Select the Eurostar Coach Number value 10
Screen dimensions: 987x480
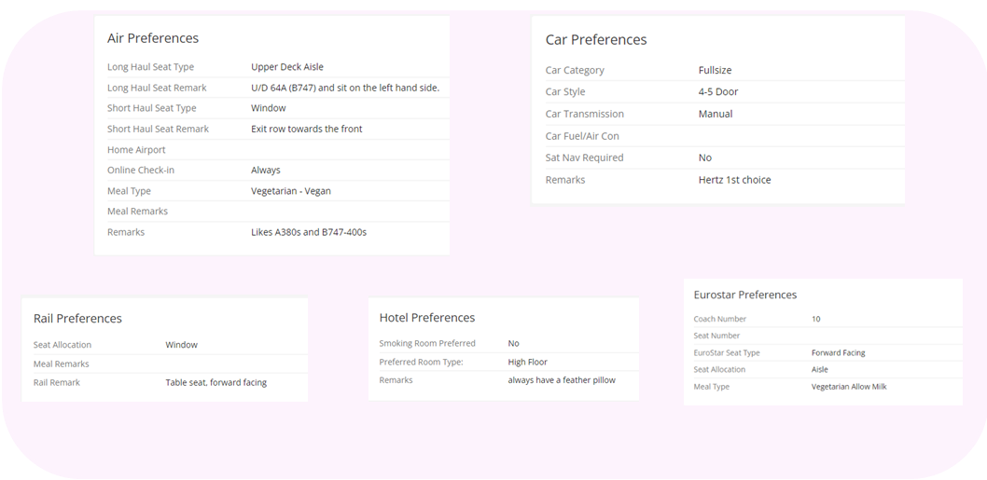pos(816,319)
